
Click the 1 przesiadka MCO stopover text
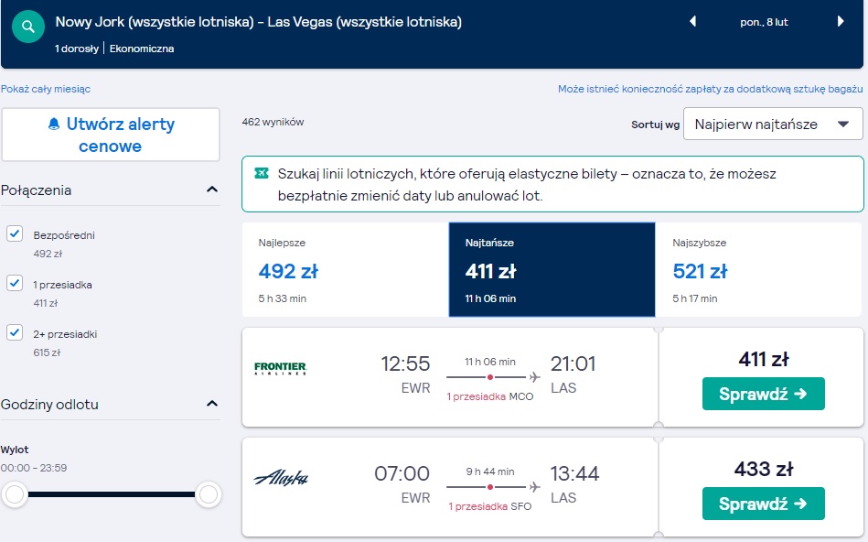pyautogui.click(x=490, y=396)
